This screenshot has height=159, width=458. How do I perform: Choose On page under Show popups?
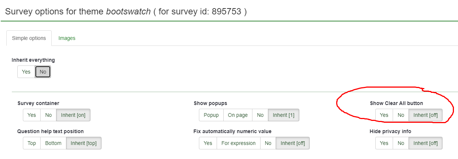pyautogui.click(x=238, y=115)
